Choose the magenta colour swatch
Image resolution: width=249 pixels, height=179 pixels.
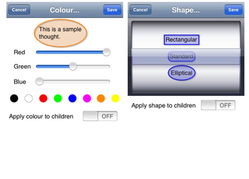pos(87,98)
